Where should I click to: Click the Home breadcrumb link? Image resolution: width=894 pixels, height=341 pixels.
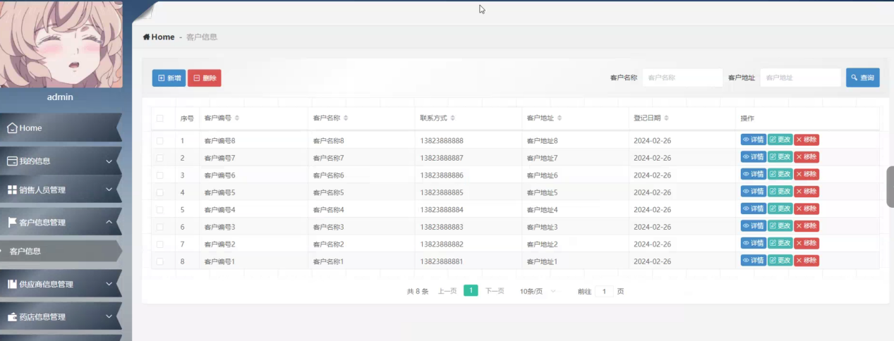pyautogui.click(x=159, y=37)
